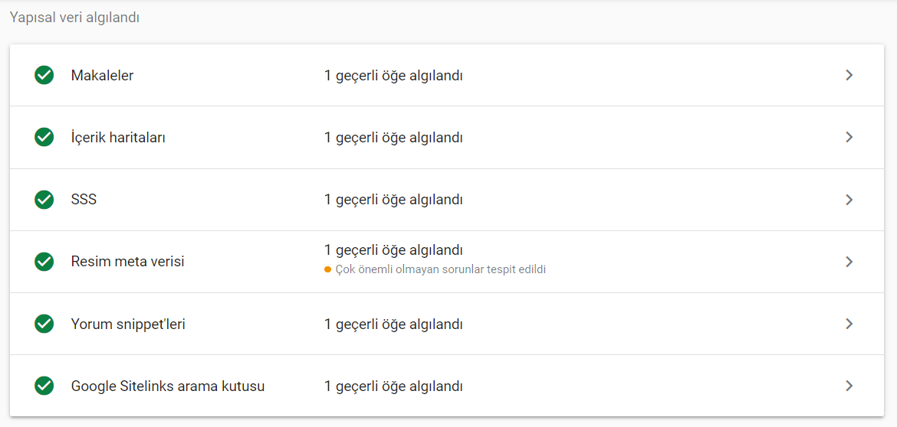Screen dimensions: 897x427
Task: Click the green checkmark beside İçerik haritaları
Action: [x=44, y=138]
